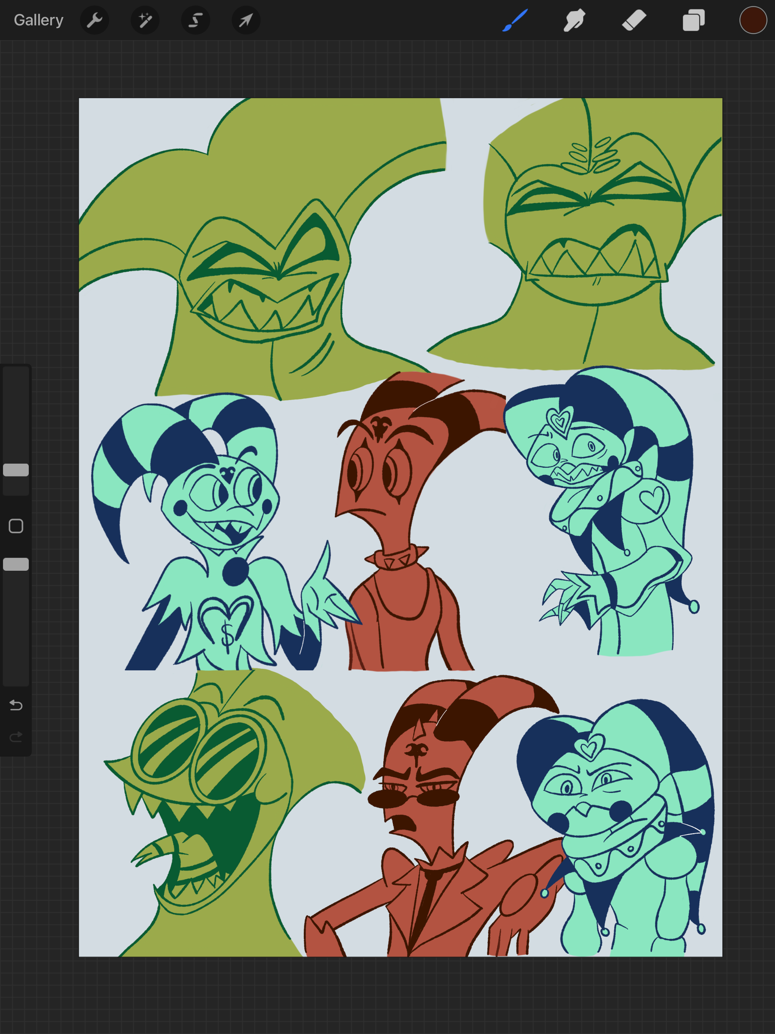Open the Actions wrench menu

click(x=95, y=20)
